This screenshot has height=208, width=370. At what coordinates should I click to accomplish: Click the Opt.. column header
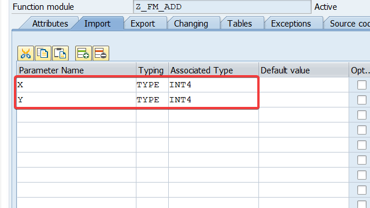tap(360, 70)
